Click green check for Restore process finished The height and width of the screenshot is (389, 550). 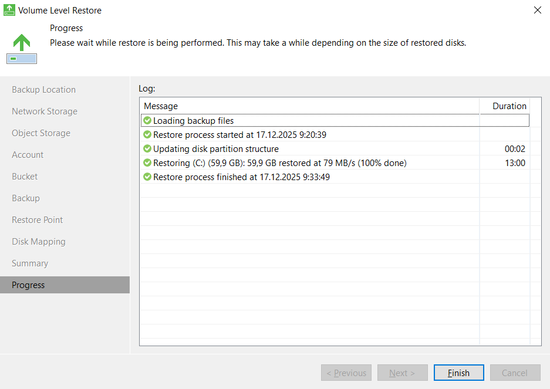(x=147, y=177)
